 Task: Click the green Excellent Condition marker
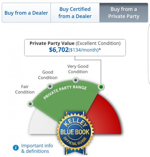click(x=101, y=87)
